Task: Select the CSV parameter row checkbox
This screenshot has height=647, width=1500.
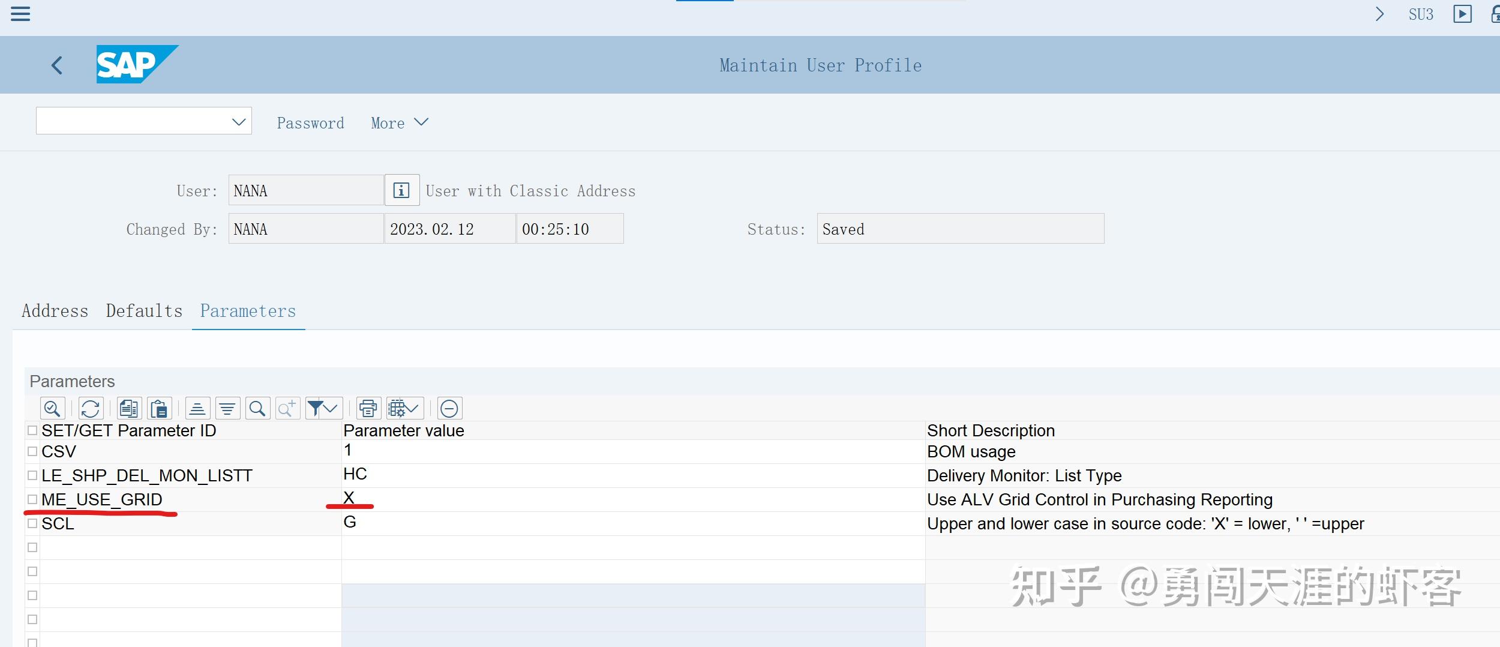Action: [x=32, y=451]
